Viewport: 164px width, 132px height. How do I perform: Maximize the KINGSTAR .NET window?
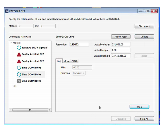(x=147, y=11)
